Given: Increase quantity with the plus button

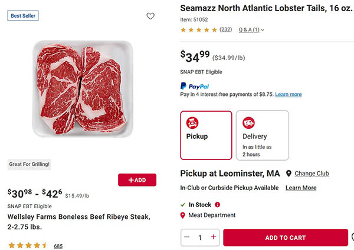Looking at the screenshot, I should point(213,238).
